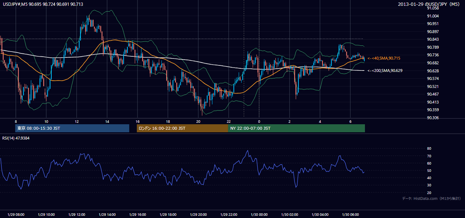Click the 90.467 price axis label
The width and height of the screenshot is (465, 218).
pyautogui.click(x=433, y=94)
